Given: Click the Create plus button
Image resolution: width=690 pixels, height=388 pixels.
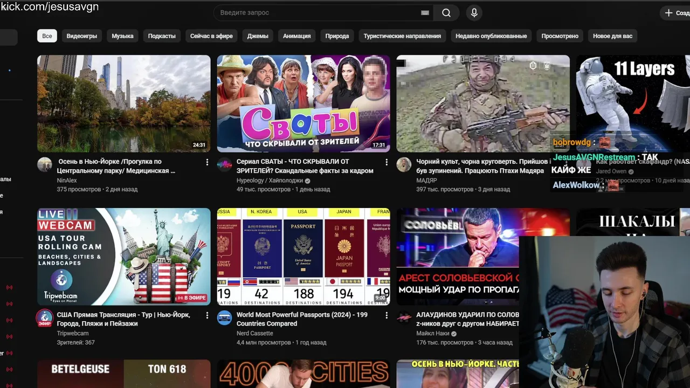Looking at the screenshot, I should coord(676,13).
